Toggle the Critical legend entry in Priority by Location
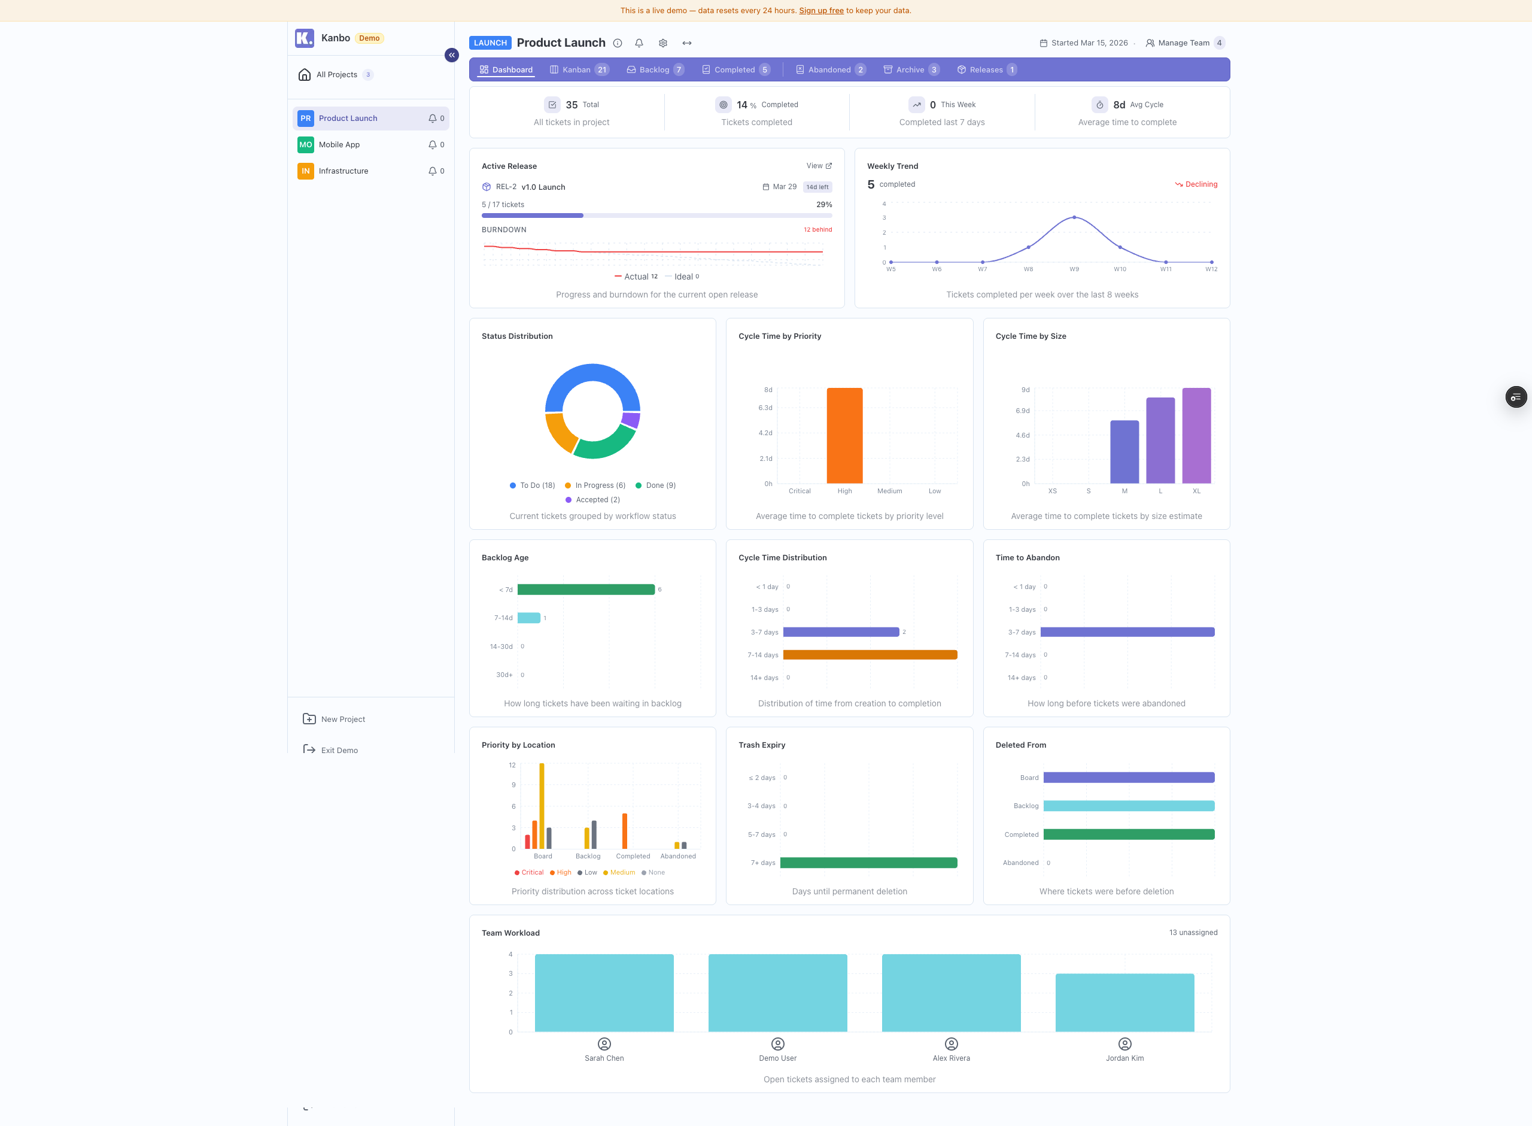This screenshot has height=1126, width=1532. coord(529,872)
